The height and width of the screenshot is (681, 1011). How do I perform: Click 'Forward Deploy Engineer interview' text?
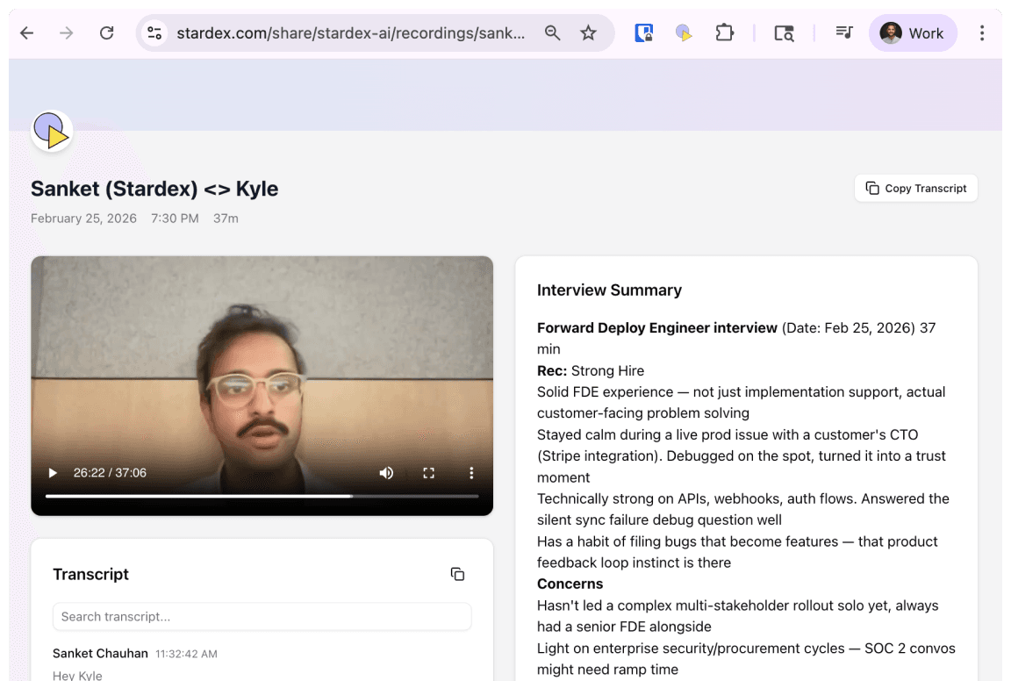point(657,327)
